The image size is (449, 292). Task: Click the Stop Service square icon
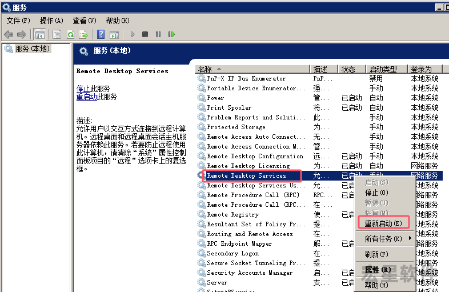(x=145, y=34)
